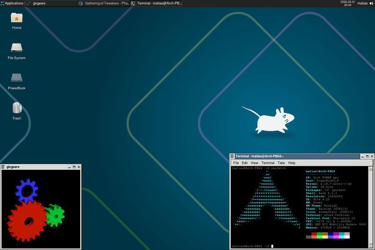Screen dimensions: 375x250
Task: Click the 'Terminal Font: Monospace 12' line
Action: pyautogui.click(x=330, y=218)
